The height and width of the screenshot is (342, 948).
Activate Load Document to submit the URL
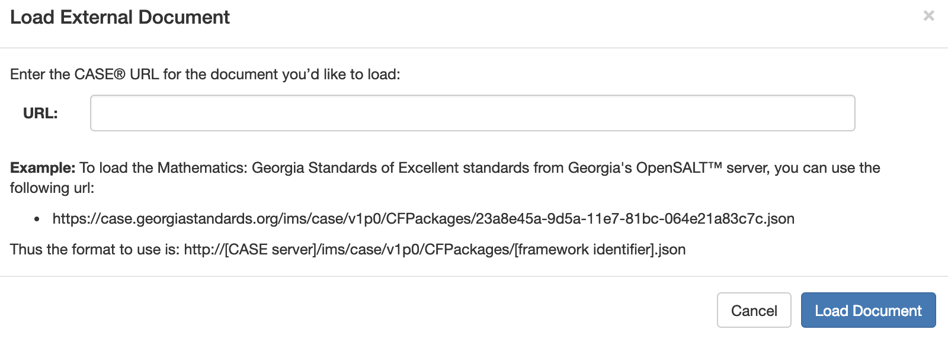[868, 310]
